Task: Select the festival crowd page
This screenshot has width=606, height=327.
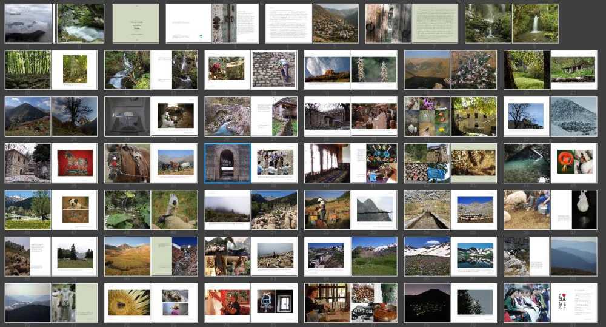Action: click(374, 116)
